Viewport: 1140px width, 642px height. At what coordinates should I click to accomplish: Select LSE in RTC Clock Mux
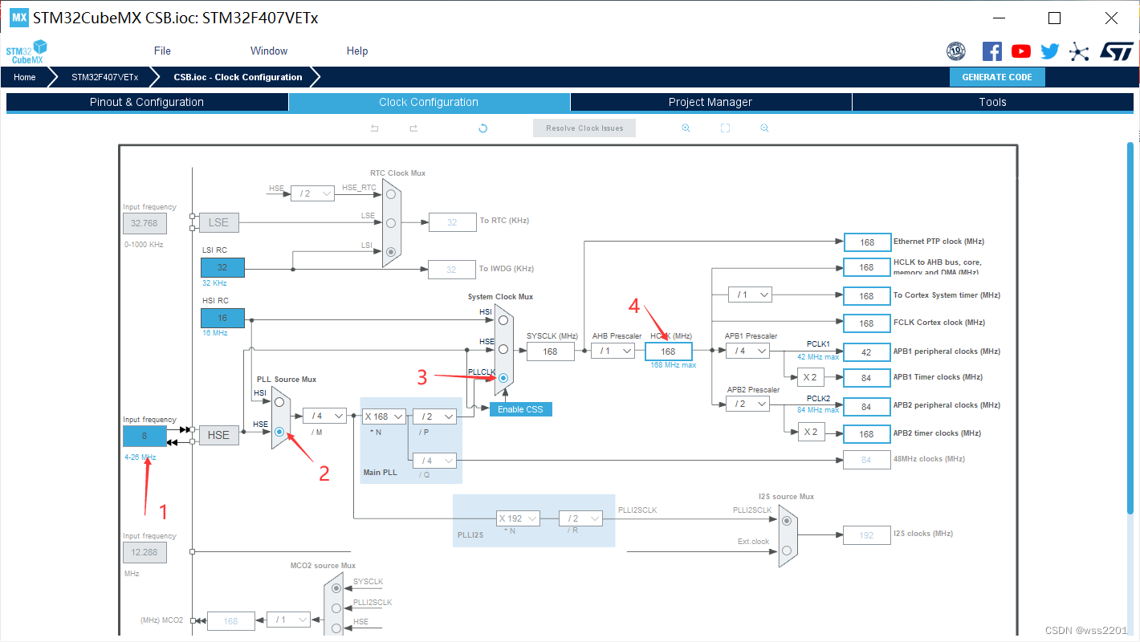391,222
